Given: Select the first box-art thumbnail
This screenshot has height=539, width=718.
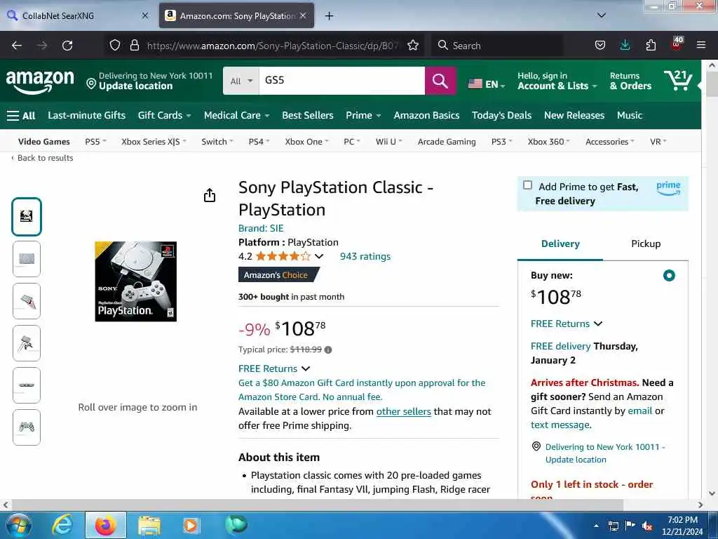Looking at the screenshot, I should click(27, 217).
